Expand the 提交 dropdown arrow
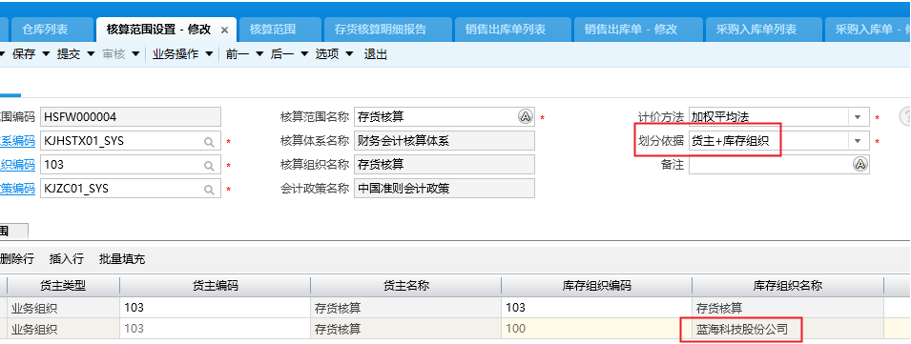 (90, 54)
